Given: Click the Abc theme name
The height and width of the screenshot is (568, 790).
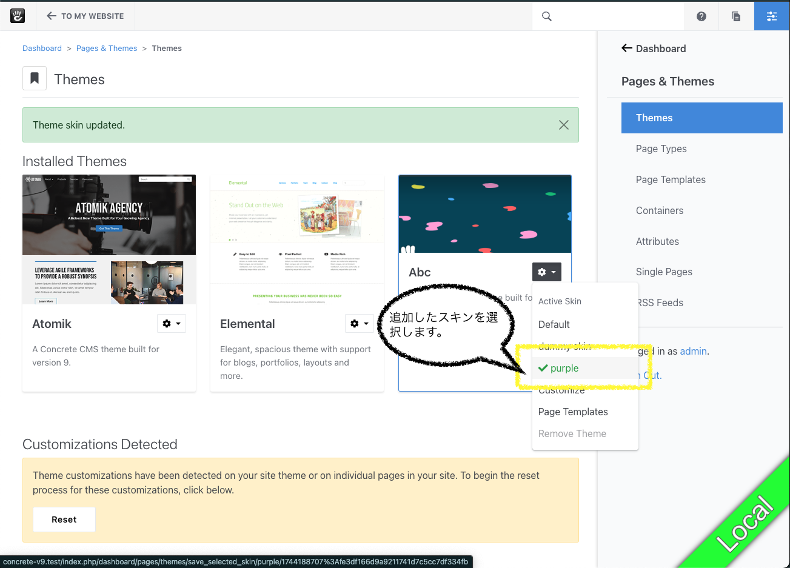Looking at the screenshot, I should (420, 272).
